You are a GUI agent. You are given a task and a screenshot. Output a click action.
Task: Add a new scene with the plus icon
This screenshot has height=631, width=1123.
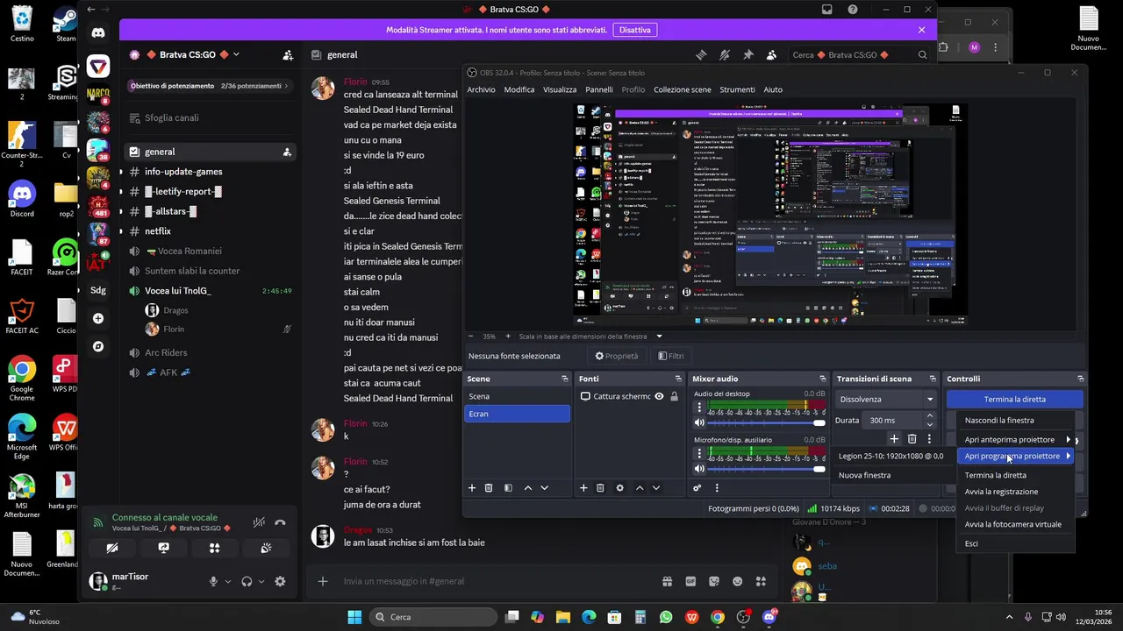click(x=472, y=488)
